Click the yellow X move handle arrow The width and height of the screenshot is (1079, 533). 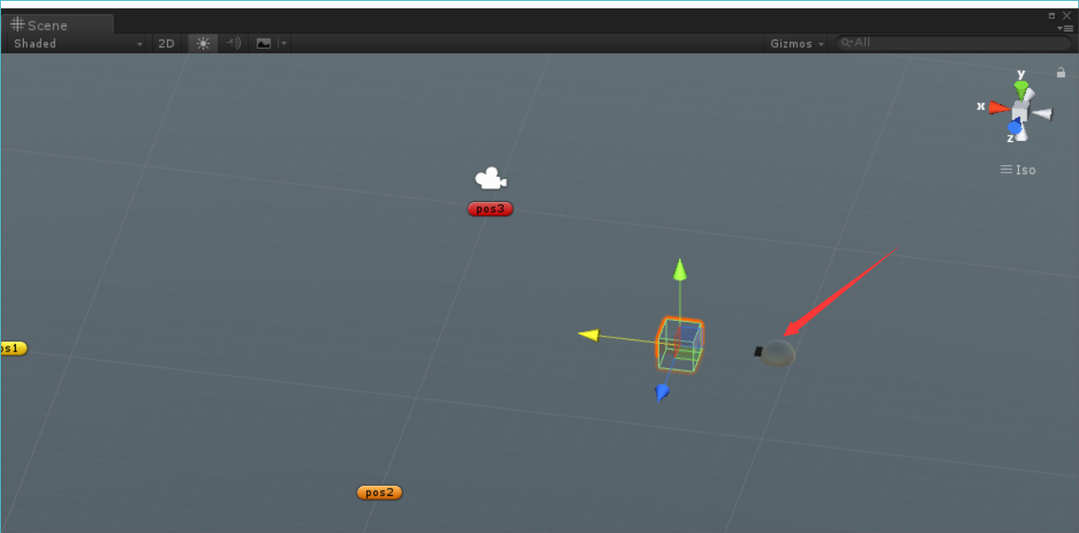tap(589, 335)
